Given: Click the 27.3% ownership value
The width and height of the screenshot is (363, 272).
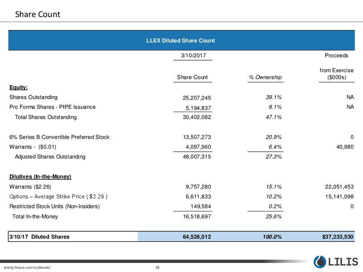Looking at the screenshot, I should coord(274,157).
